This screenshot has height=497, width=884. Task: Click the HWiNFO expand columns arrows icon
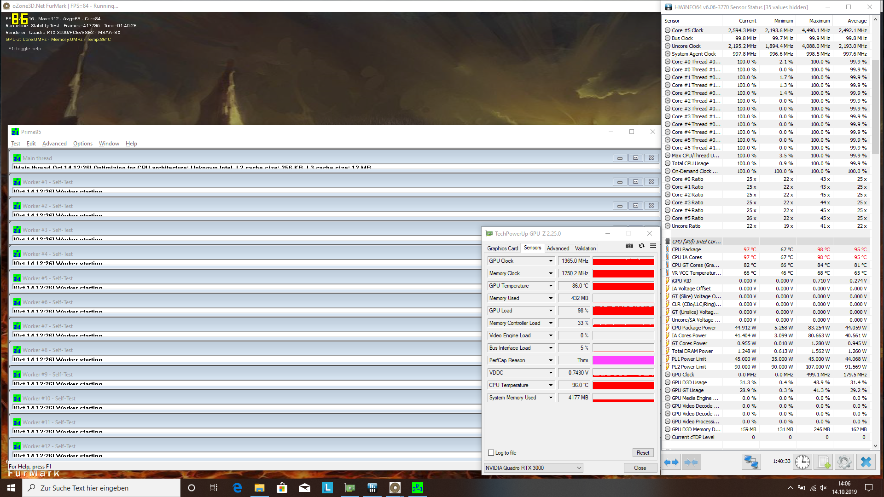point(671,462)
